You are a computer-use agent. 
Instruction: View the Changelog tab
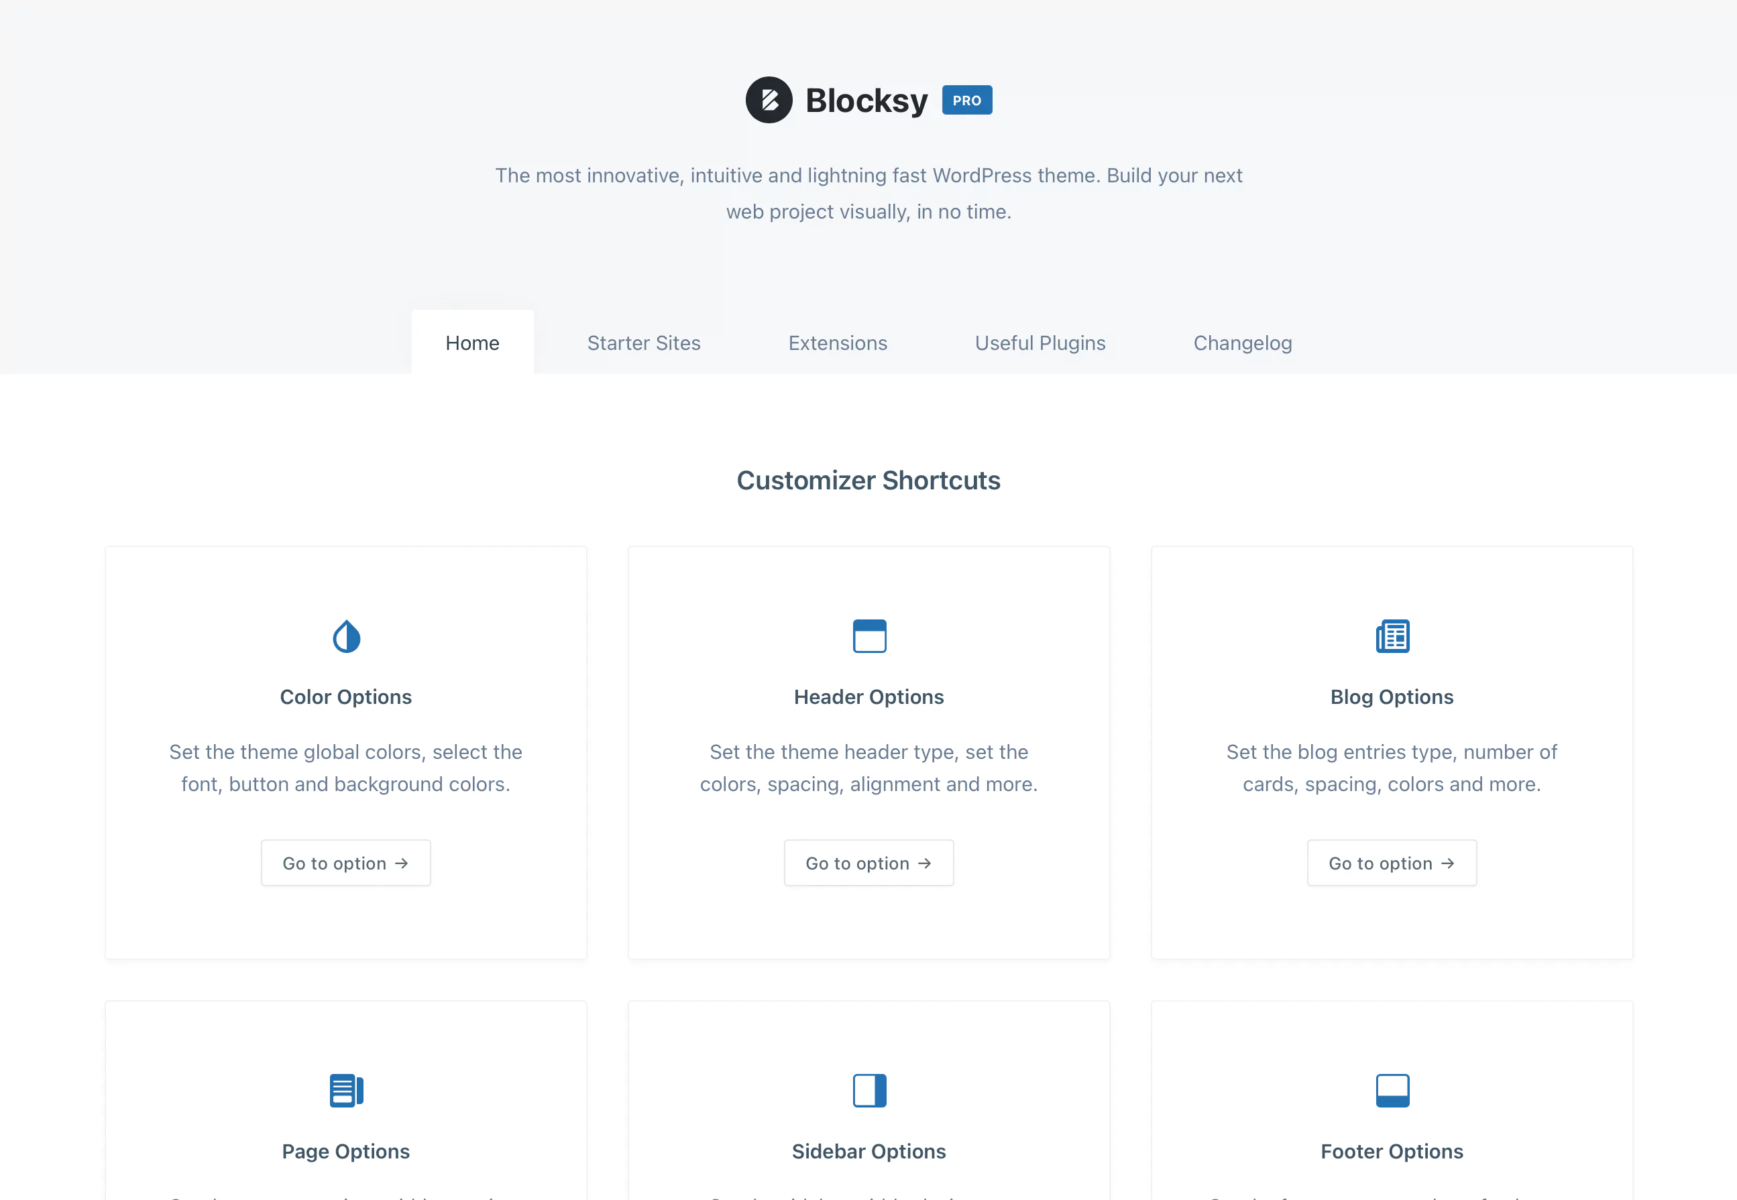pos(1242,343)
